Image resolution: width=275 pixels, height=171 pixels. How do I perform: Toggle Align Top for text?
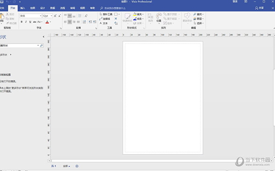point(65,16)
